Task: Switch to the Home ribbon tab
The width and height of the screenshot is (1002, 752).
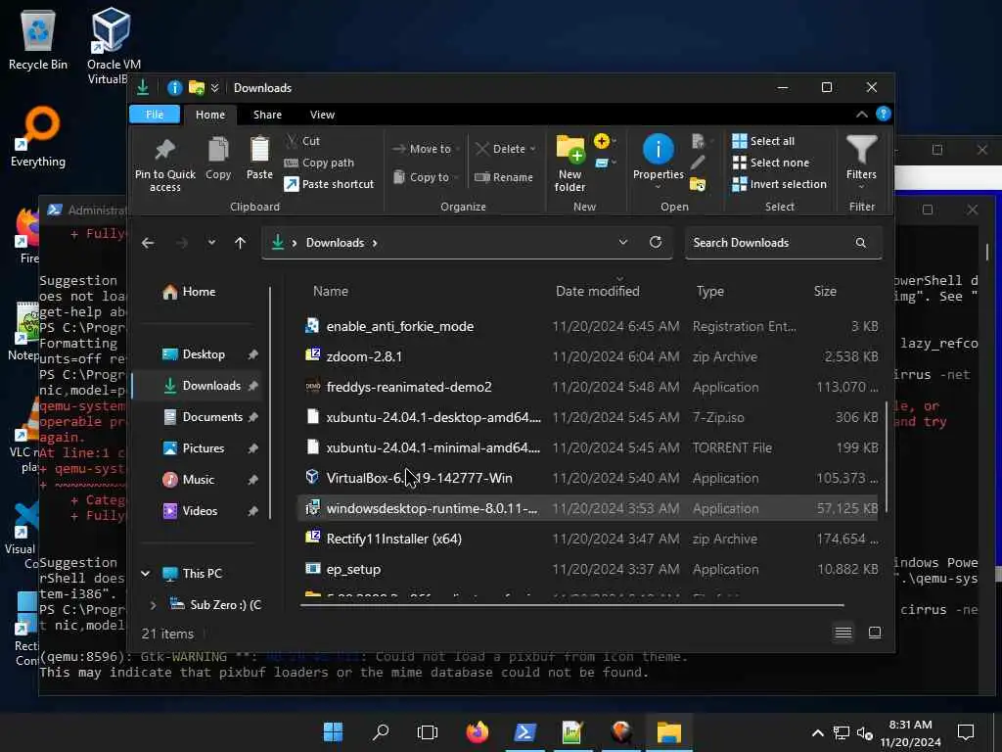Action: pyautogui.click(x=210, y=115)
